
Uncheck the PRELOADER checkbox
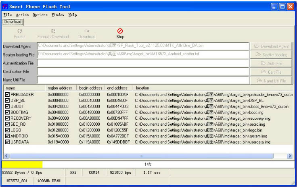point(7,95)
